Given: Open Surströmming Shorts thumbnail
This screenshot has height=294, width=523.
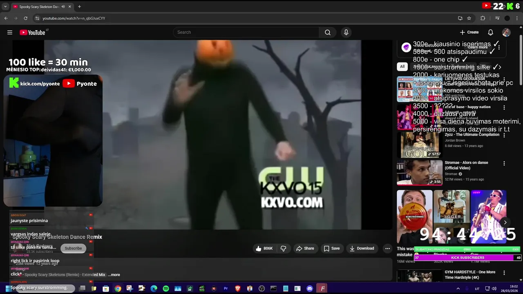Looking at the screenshot, I should (414, 216).
